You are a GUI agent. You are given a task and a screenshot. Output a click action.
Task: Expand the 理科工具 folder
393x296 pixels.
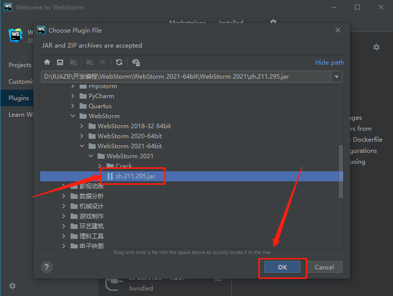coord(64,236)
